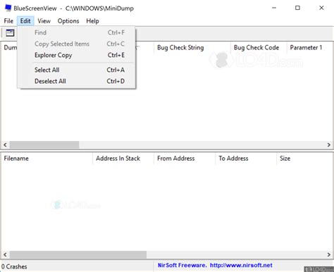The image size is (334, 272).
Task: Click the 0 Crashes status bar text
Action: tap(14, 266)
